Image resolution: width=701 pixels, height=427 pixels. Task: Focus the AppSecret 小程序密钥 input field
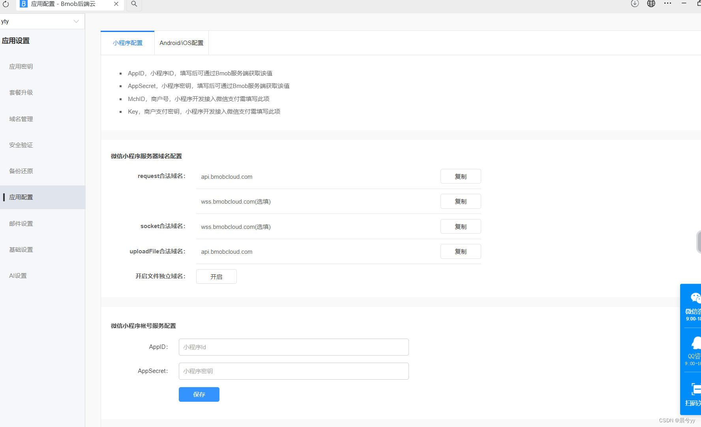click(294, 371)
